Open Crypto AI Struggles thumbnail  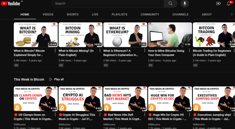80,99
